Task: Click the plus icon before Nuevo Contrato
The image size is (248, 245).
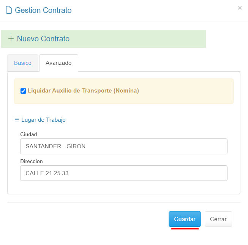Action: [x=11, y=39]
